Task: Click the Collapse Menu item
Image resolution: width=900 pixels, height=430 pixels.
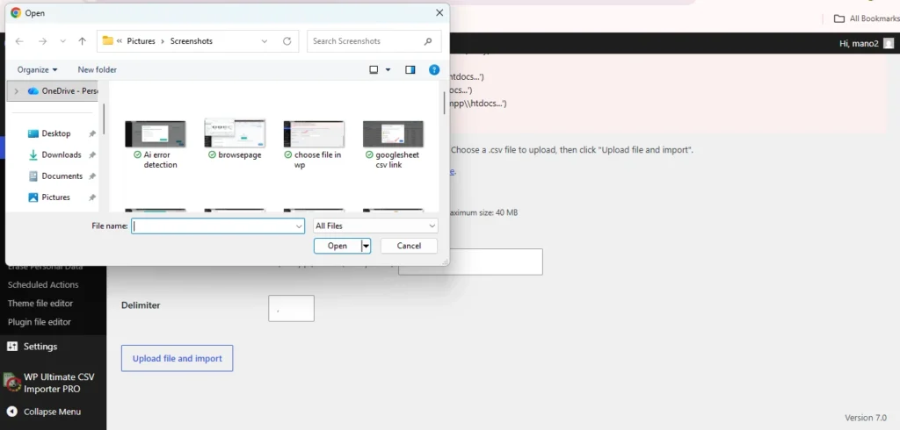Action: (x=53, y=412)
